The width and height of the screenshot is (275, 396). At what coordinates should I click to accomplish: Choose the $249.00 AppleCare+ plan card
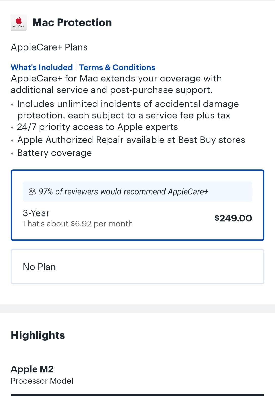[x=137, y=204]
